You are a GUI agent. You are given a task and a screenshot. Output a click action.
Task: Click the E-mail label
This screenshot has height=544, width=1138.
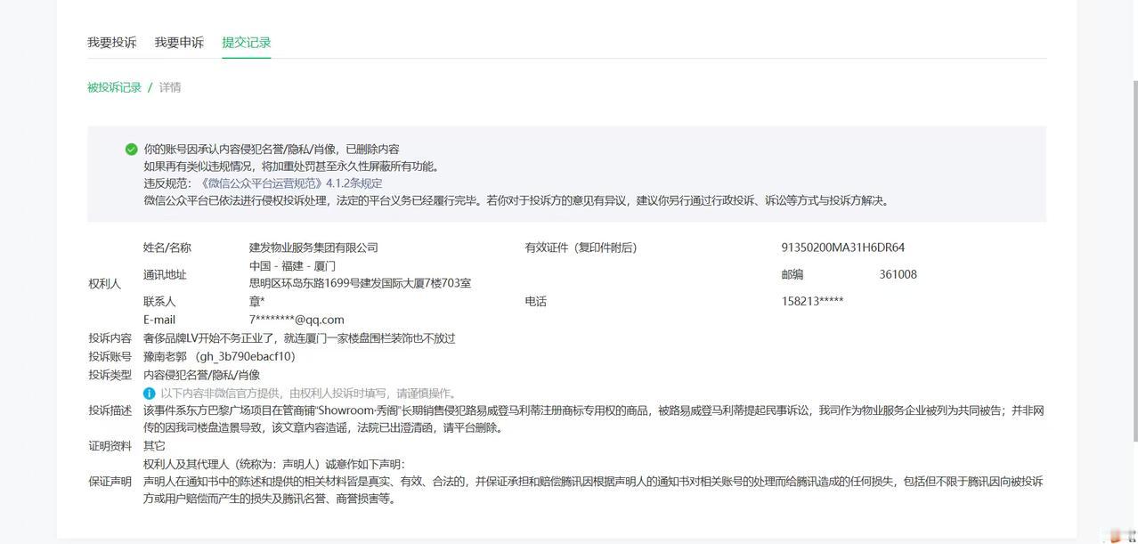[159, 320]
